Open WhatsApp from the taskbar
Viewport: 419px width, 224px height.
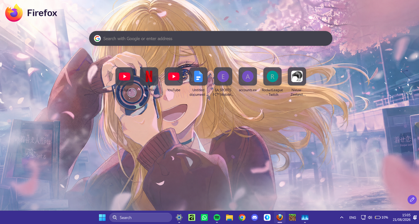point(204,218)
